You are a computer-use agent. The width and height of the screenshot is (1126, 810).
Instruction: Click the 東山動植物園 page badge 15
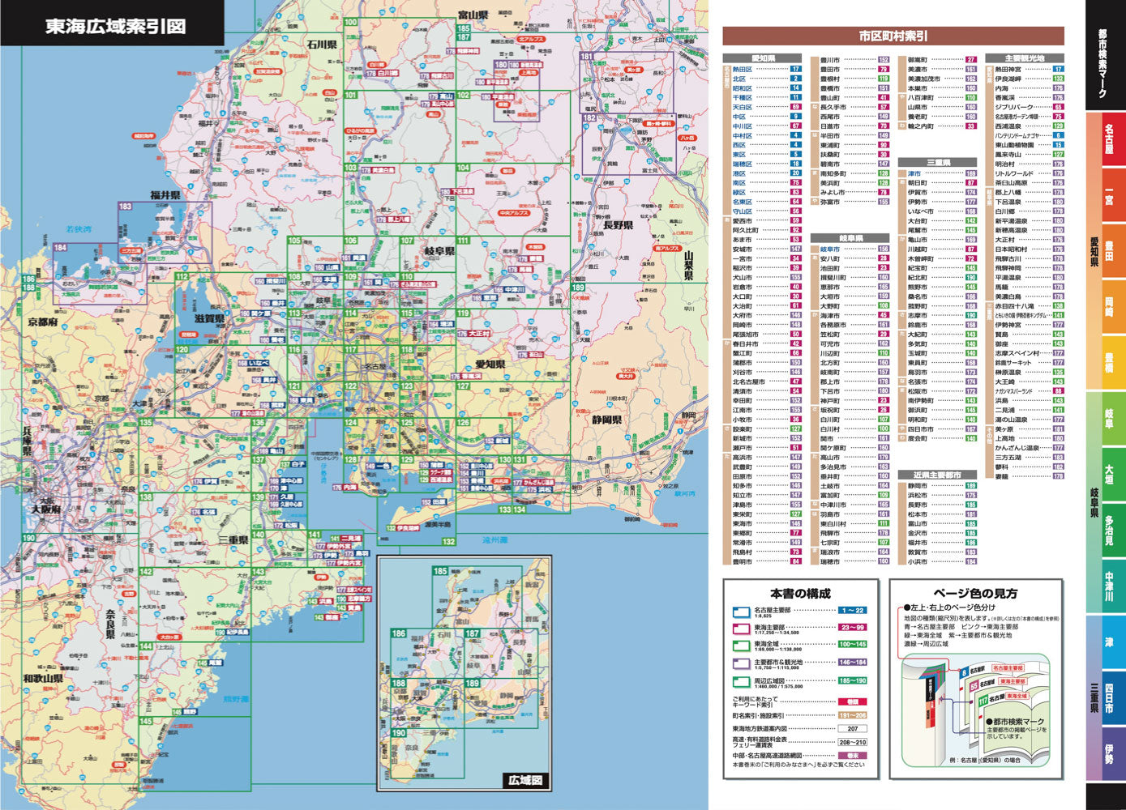coord(1059,145)
